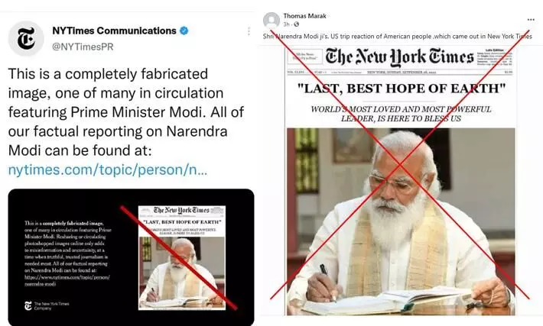Click the crossed-out newspaper thumbnail in tweet
The width and height of the screenshot is (543, 326).
182,257
